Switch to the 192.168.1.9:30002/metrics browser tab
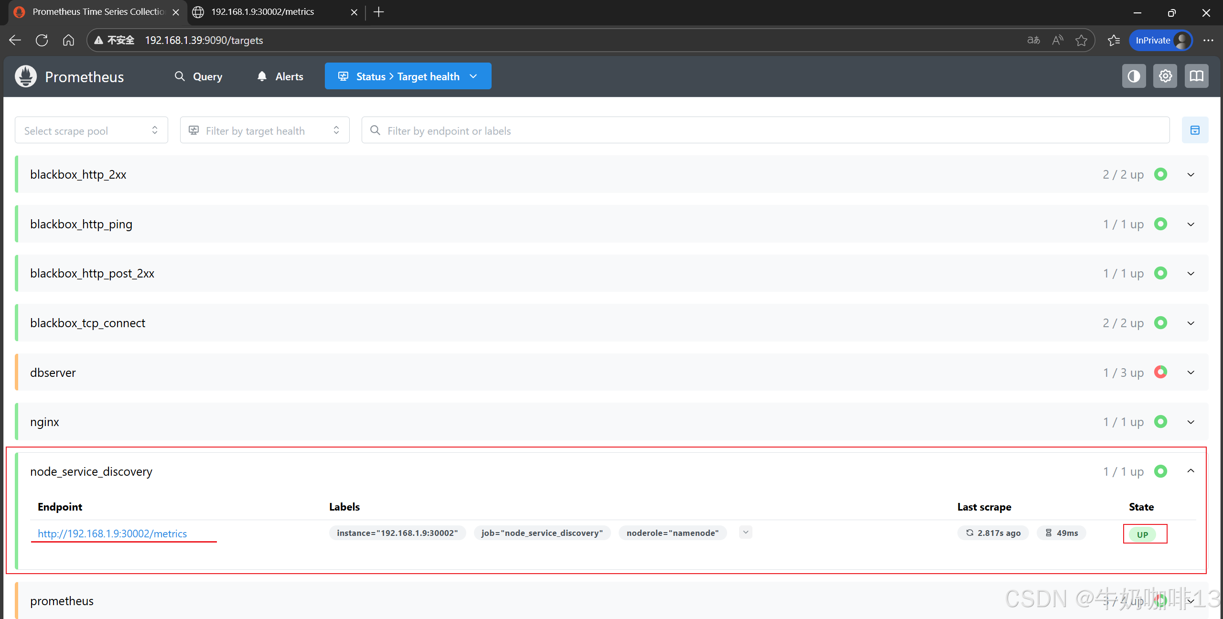Image resolution: width=1223 pixels, height=619 pixels. [x=263, y=12]
